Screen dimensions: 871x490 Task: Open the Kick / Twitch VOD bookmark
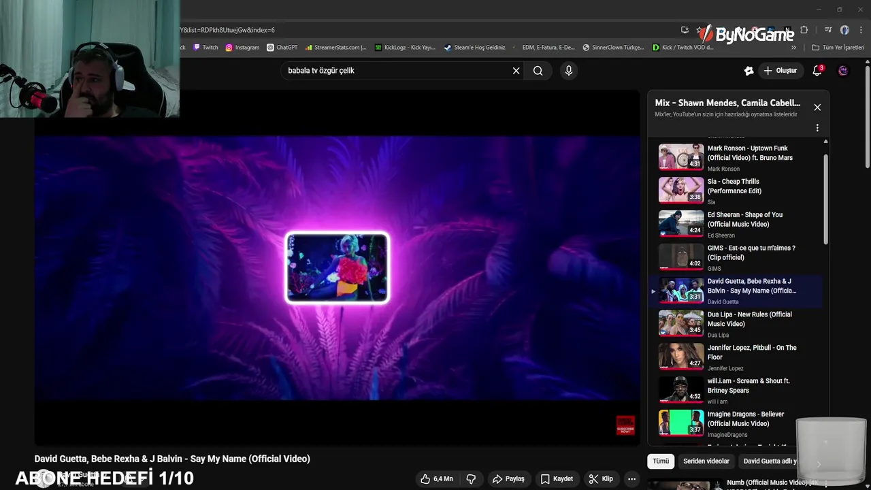point(683,48)
